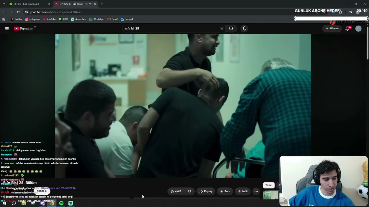Open KICK bookmark
Viewport: 369px width, 207px height.
tap(63, 19)
